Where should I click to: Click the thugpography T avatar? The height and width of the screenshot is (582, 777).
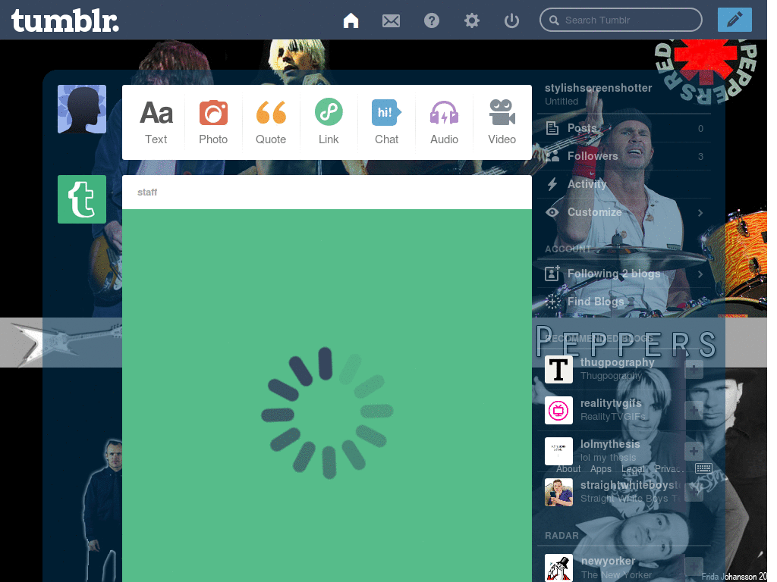558,369
